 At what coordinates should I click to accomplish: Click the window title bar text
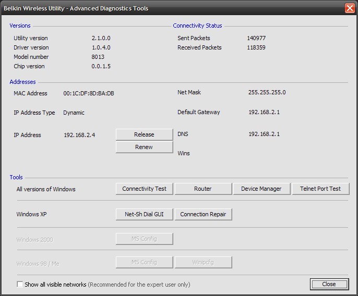click(x=76, y=8)
